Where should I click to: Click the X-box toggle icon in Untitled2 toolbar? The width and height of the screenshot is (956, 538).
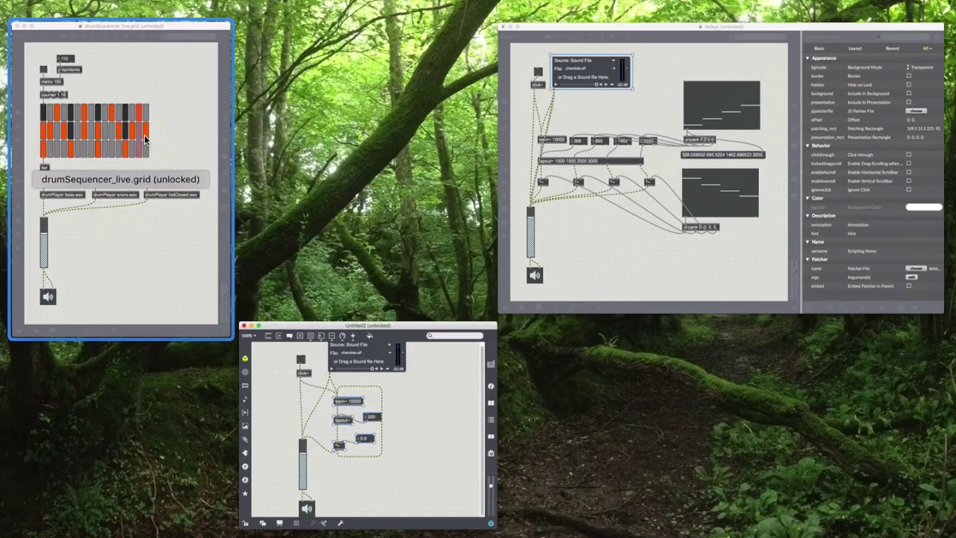tap(299, 336)
